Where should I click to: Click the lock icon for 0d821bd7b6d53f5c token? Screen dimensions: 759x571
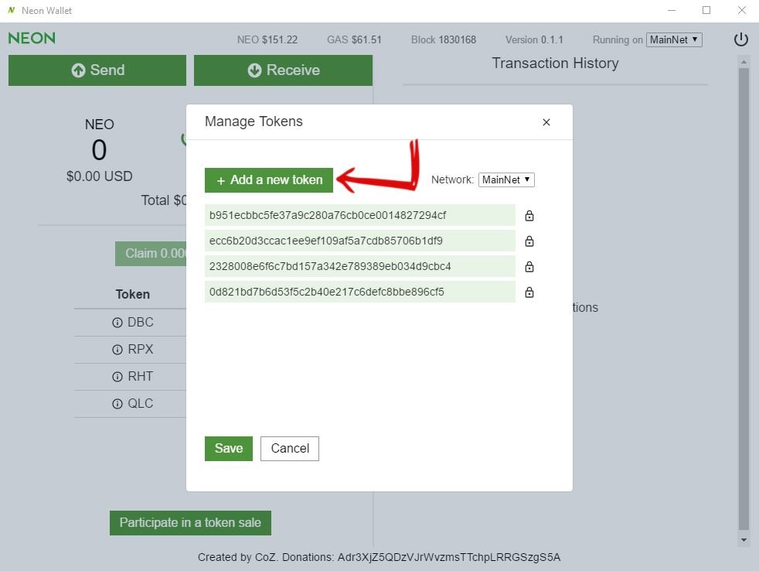coord(529,292)
